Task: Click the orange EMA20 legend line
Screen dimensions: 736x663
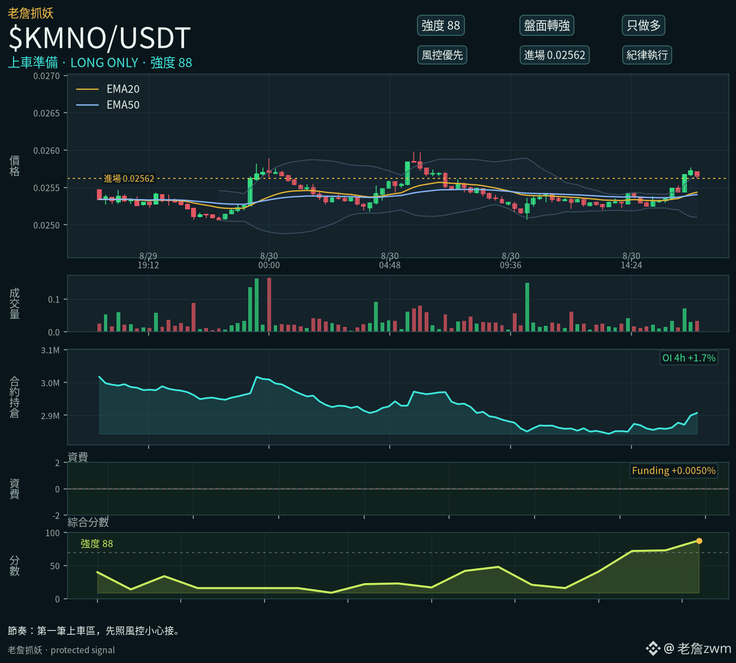Action: tap(87, 89)
